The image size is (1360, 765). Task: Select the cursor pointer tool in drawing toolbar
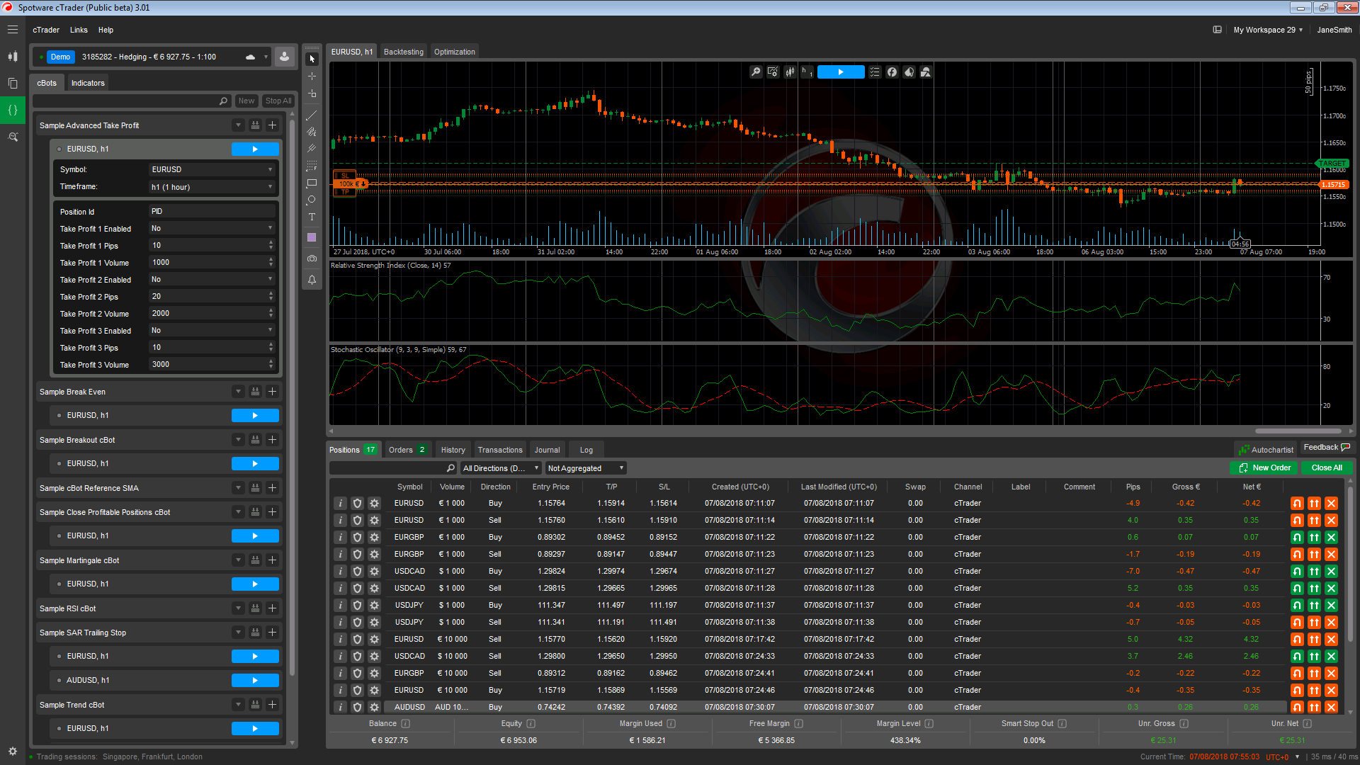312,59
